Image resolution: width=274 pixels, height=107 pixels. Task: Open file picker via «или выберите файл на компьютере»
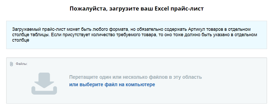(112, 84)
